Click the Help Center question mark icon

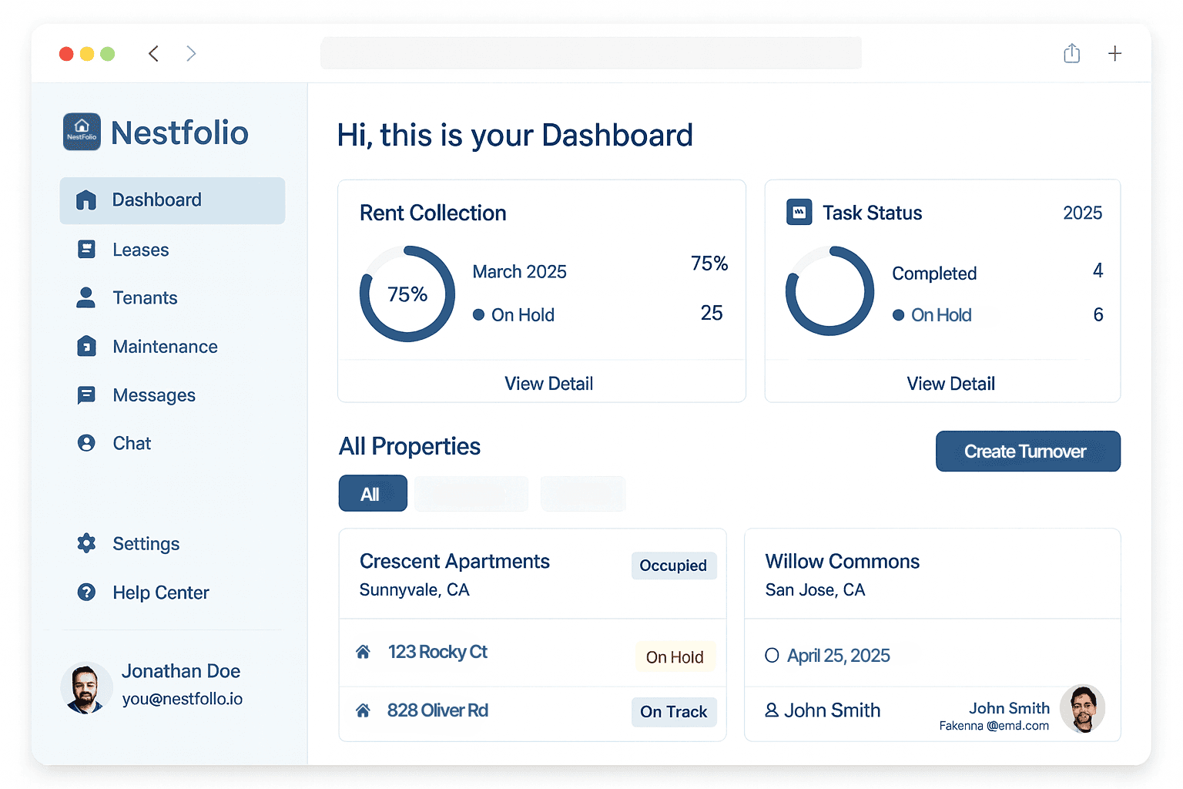(x=86, y=592)
